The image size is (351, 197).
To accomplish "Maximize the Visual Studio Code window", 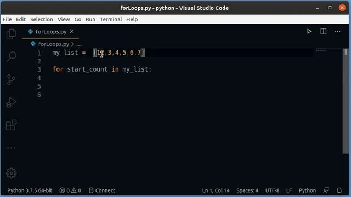I will (x=330, y=8).
